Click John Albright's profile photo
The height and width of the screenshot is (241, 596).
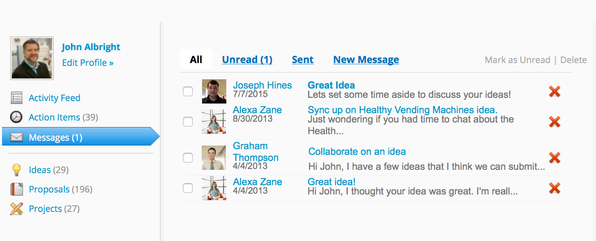pyautogui.click(x=32, y=58)
